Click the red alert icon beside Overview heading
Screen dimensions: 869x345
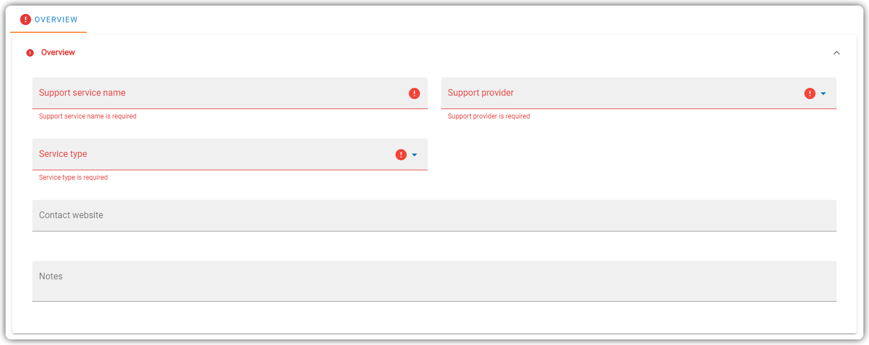[x=30, y=53]
